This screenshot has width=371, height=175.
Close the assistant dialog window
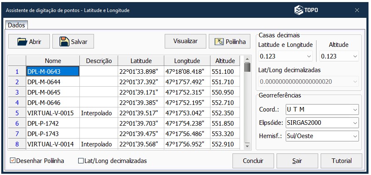pyautogui.click(x=357, y=10)
